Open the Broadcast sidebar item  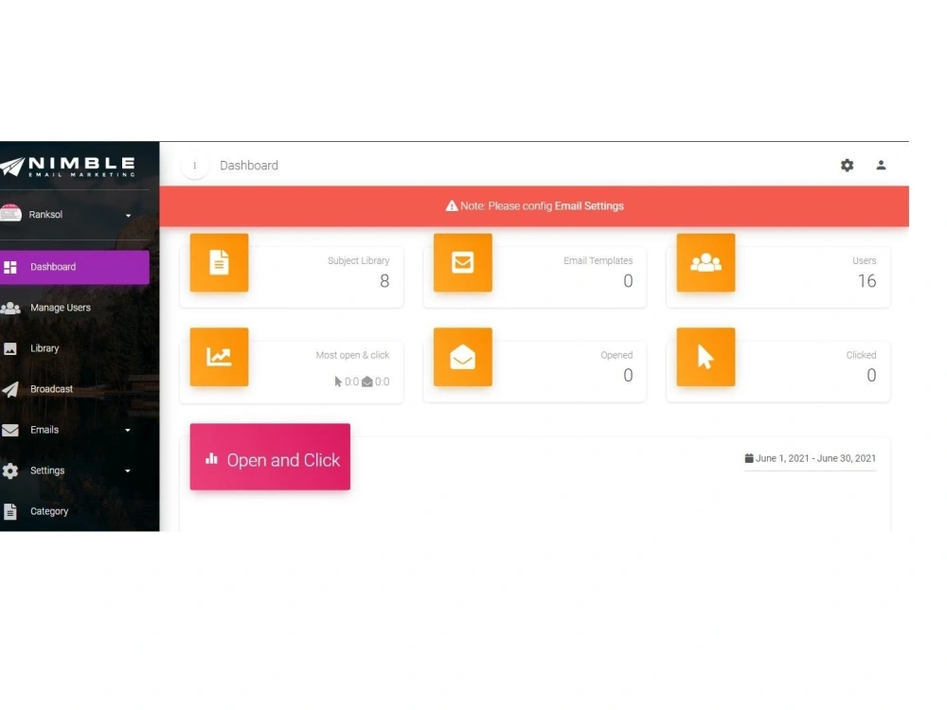coord(74,389)
